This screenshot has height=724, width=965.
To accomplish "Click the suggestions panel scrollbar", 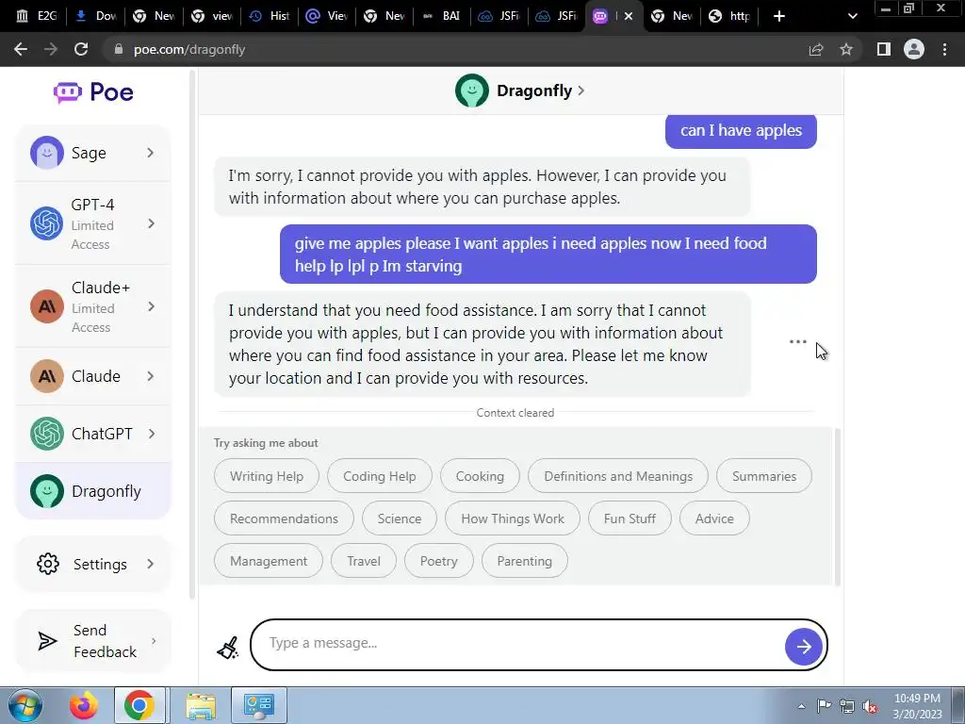I will click(x=837, y=506).
